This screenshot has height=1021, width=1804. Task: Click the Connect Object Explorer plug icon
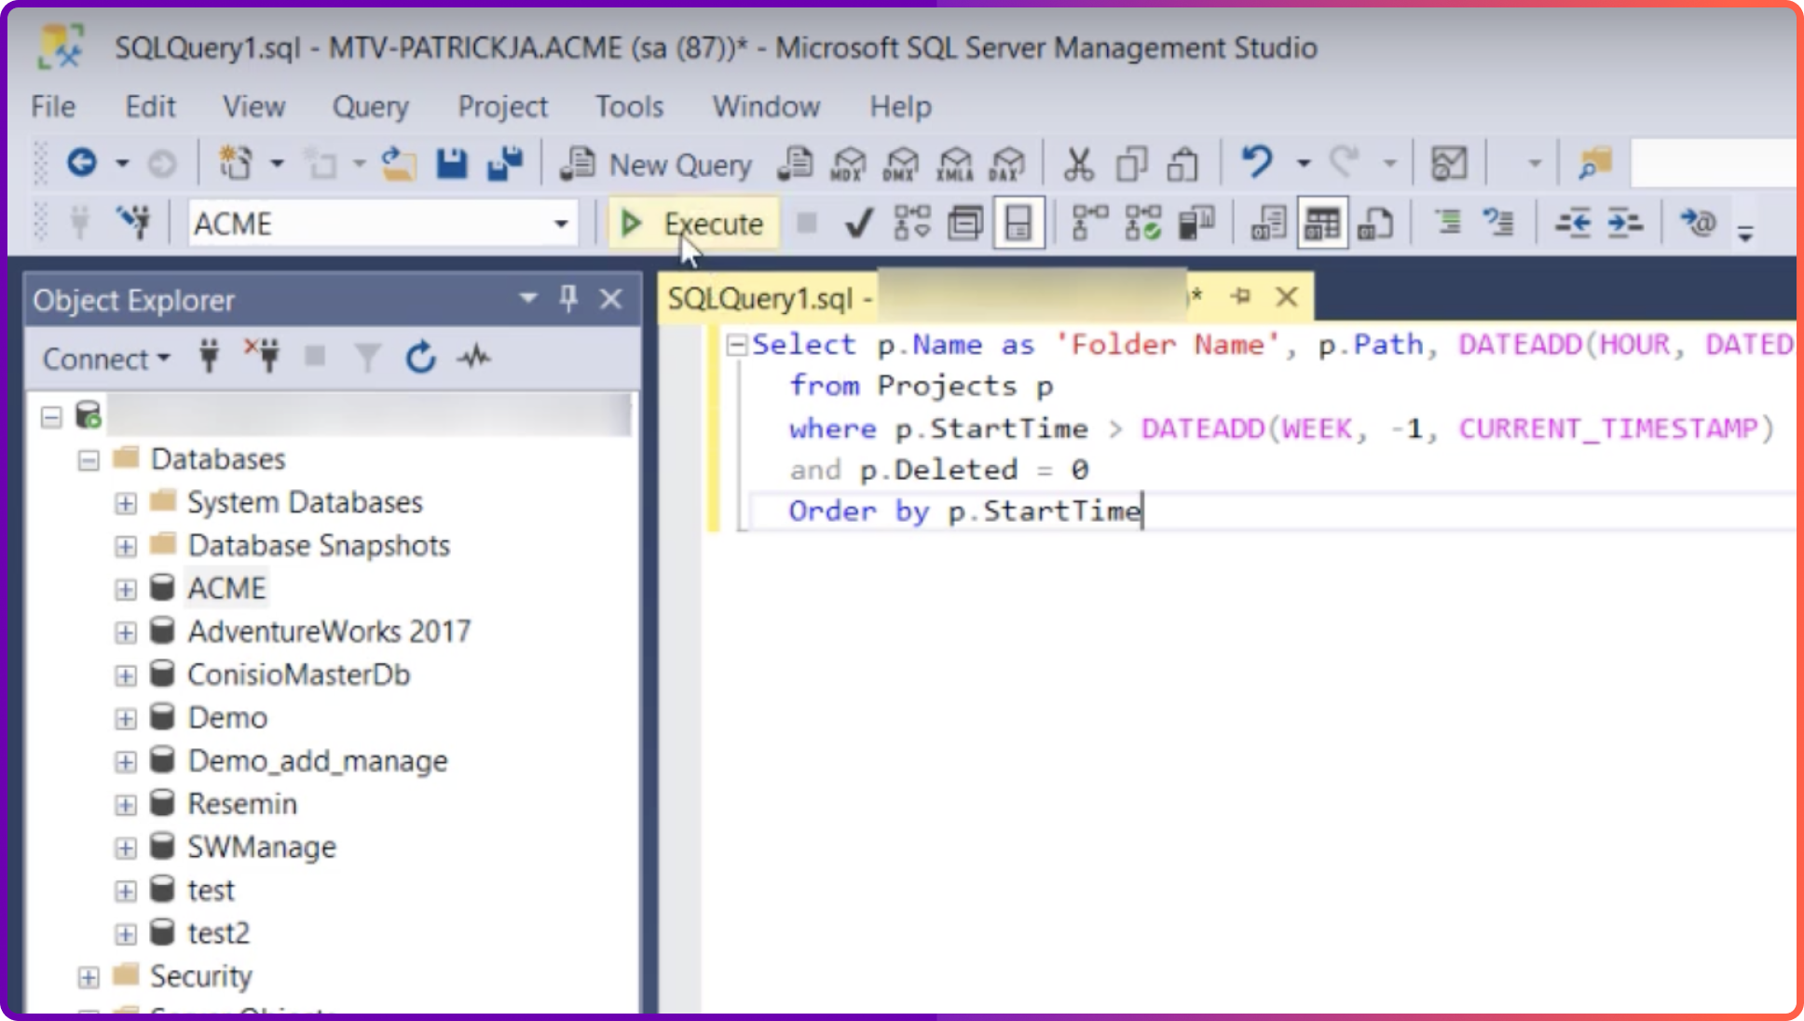tap(209, 357)
